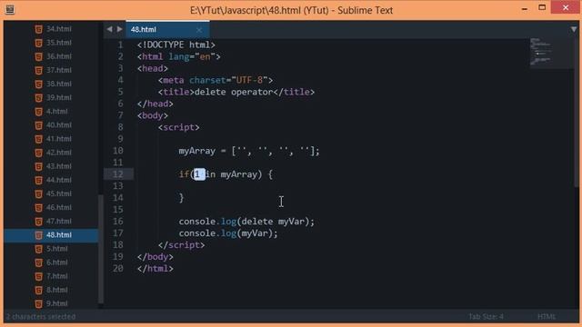
Task: Click the HTML5 icon next to 47.html
Action: [38, 221]
